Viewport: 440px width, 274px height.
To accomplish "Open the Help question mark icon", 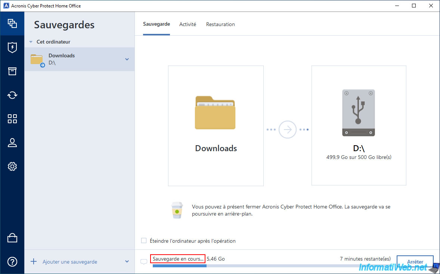I will [x=12, y=262].
